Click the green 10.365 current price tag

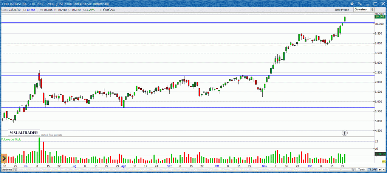tap(379, 17)
